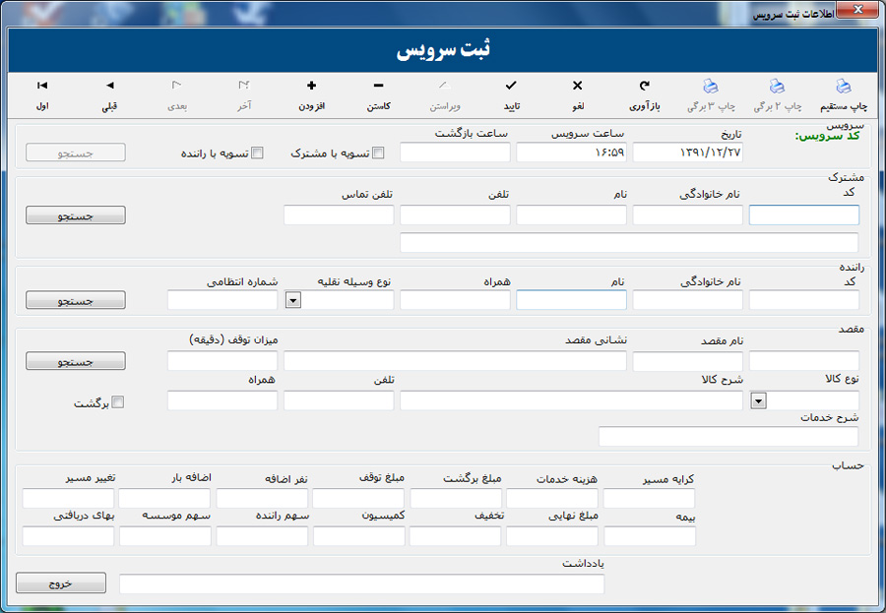Viewport: 886px width, 613px height.
Task: Click the subscriber name (نام) field
Action: (x=571, y=215)
